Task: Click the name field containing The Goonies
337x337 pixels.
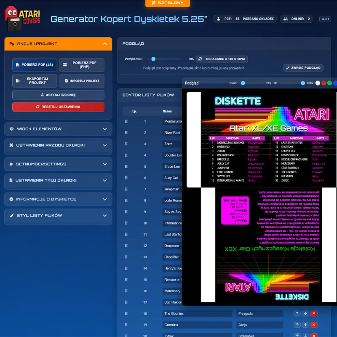Action: [x=197, y=313]
